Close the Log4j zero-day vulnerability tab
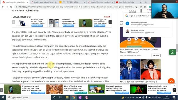 28,2
